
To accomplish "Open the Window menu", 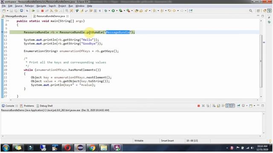I will (x=80, y=6).
